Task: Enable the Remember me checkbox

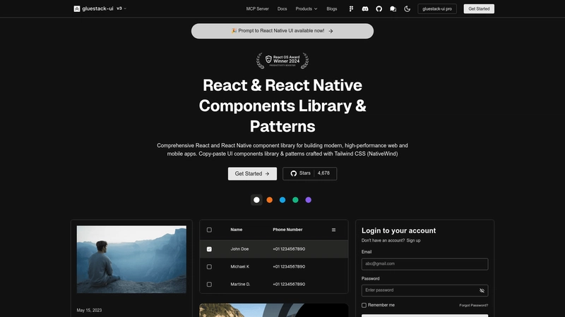Action: coord(364,305)
